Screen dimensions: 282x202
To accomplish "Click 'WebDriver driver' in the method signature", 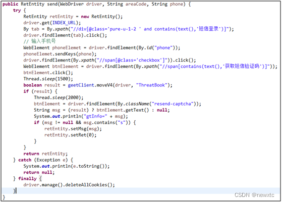I will [x=81, y=4].
